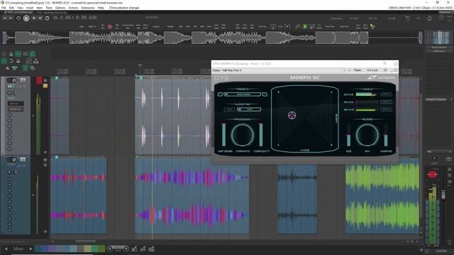Click button beside top Levels meter
This screenshot has height=255, width=454.
click(386, 94)
